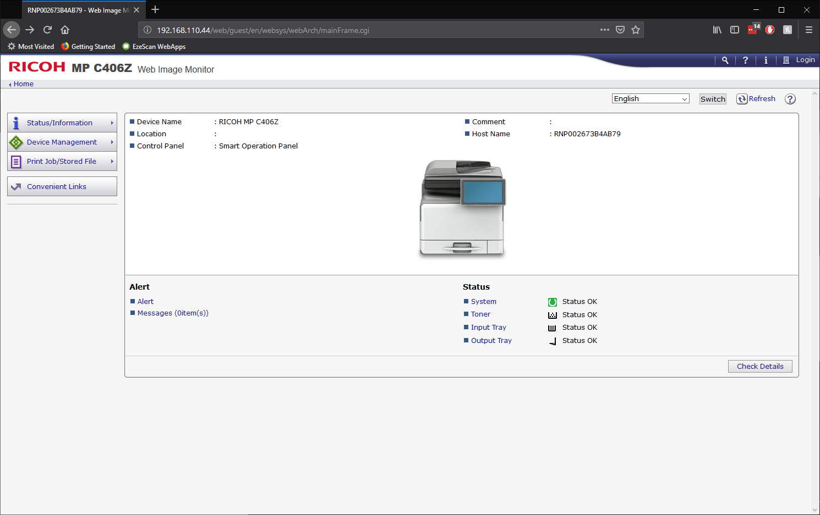The height and width of the screenshot is (515, 820).
Task: Open the help question mark in header
Action: pos(745,60)
